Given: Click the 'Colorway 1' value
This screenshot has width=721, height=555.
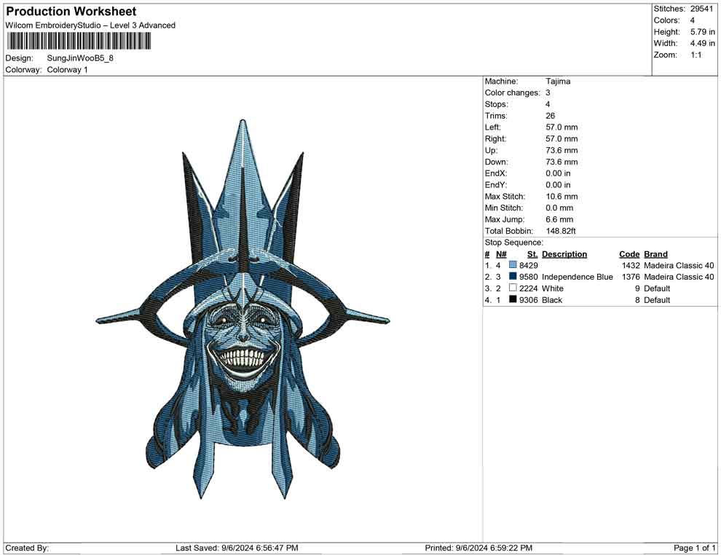Looking at the screenshot, I should click(67, 69).
